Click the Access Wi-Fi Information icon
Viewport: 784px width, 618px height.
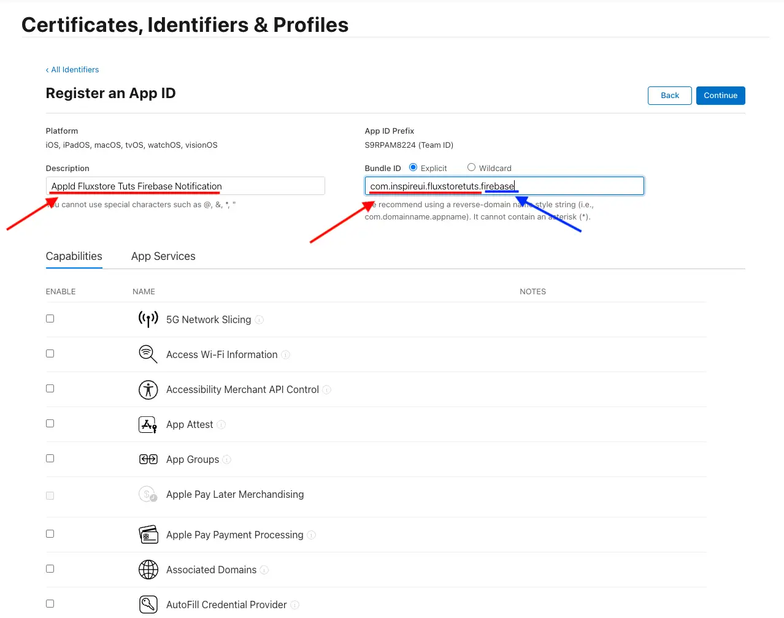[x=148, y=354]
